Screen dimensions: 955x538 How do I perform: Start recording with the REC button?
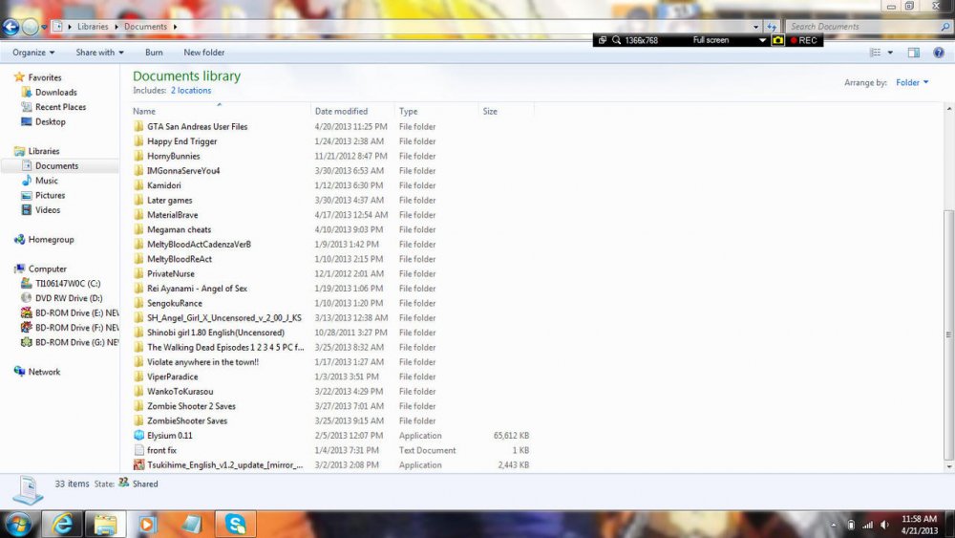tap(802, 40)
